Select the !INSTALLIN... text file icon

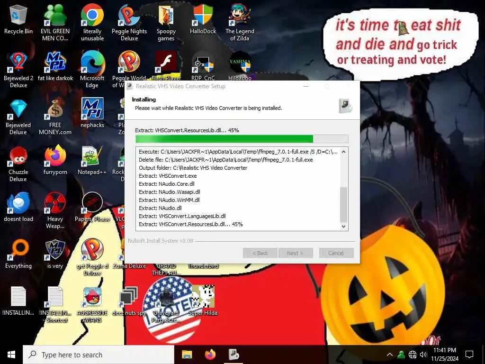pyautogui.click(x=18, y=301)
